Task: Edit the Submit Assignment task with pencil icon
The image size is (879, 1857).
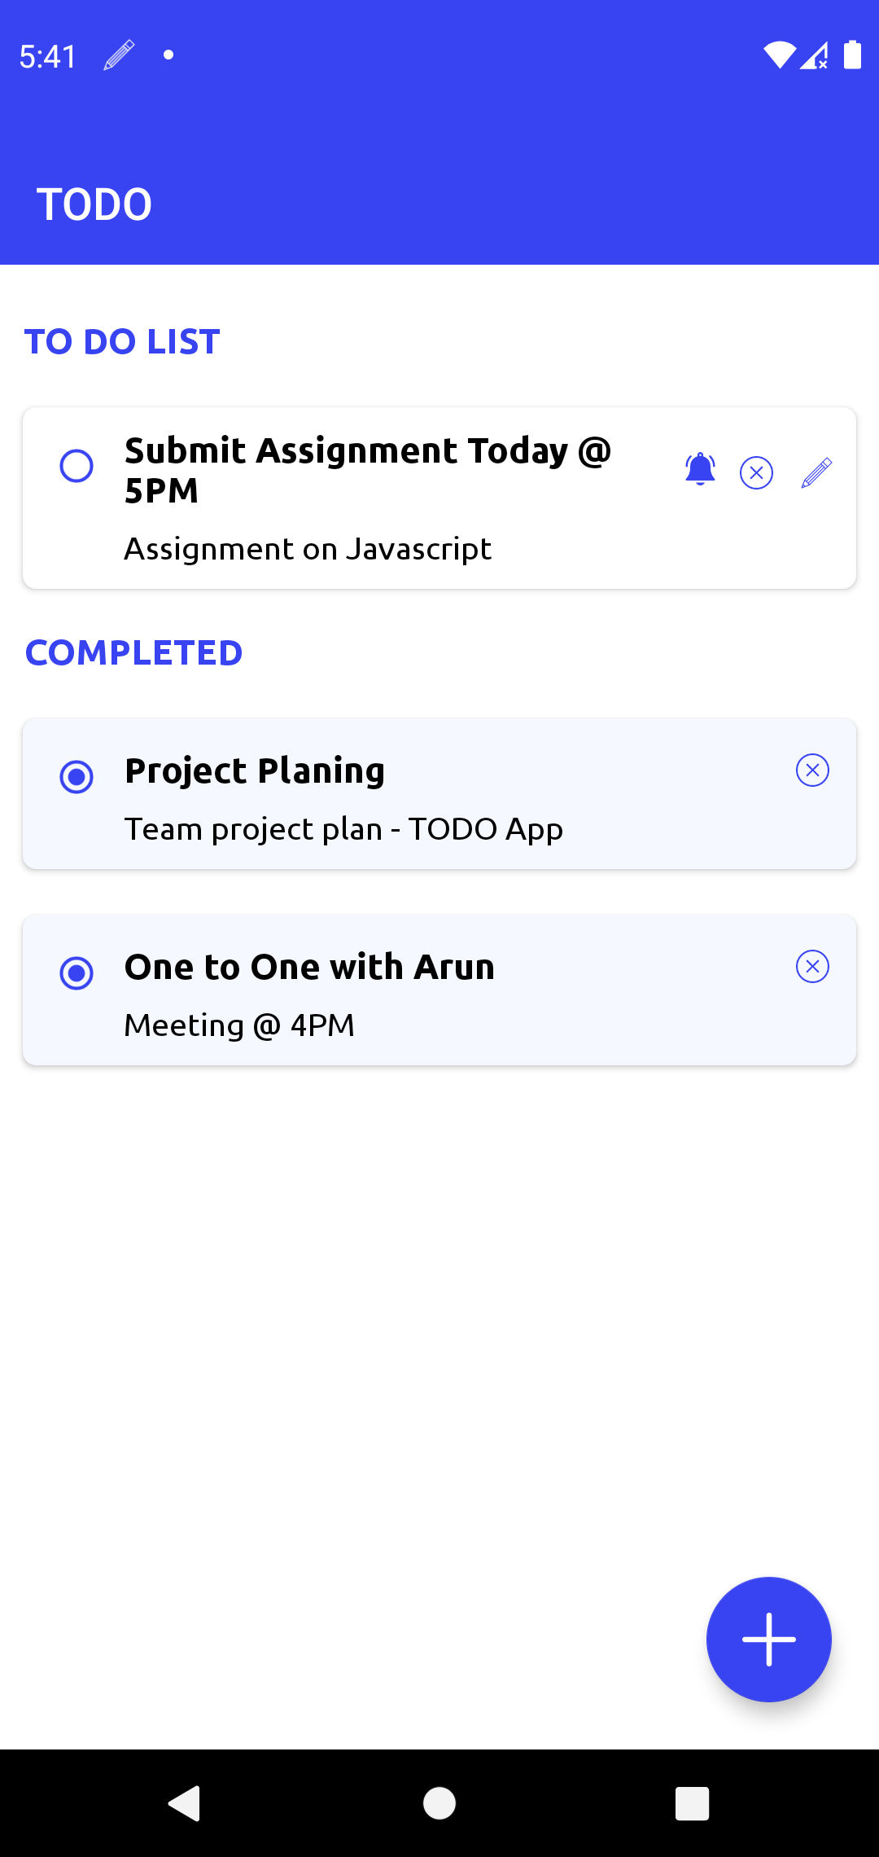Action: 816,471
